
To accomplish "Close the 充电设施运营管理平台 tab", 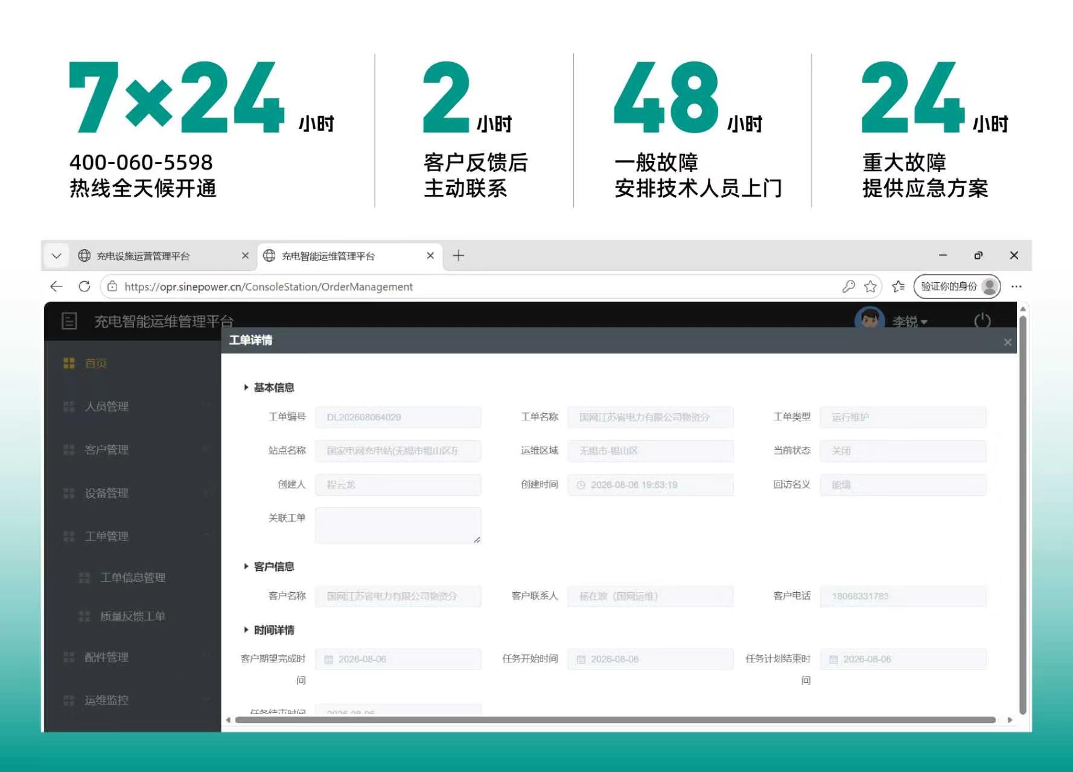I will 245,256.
